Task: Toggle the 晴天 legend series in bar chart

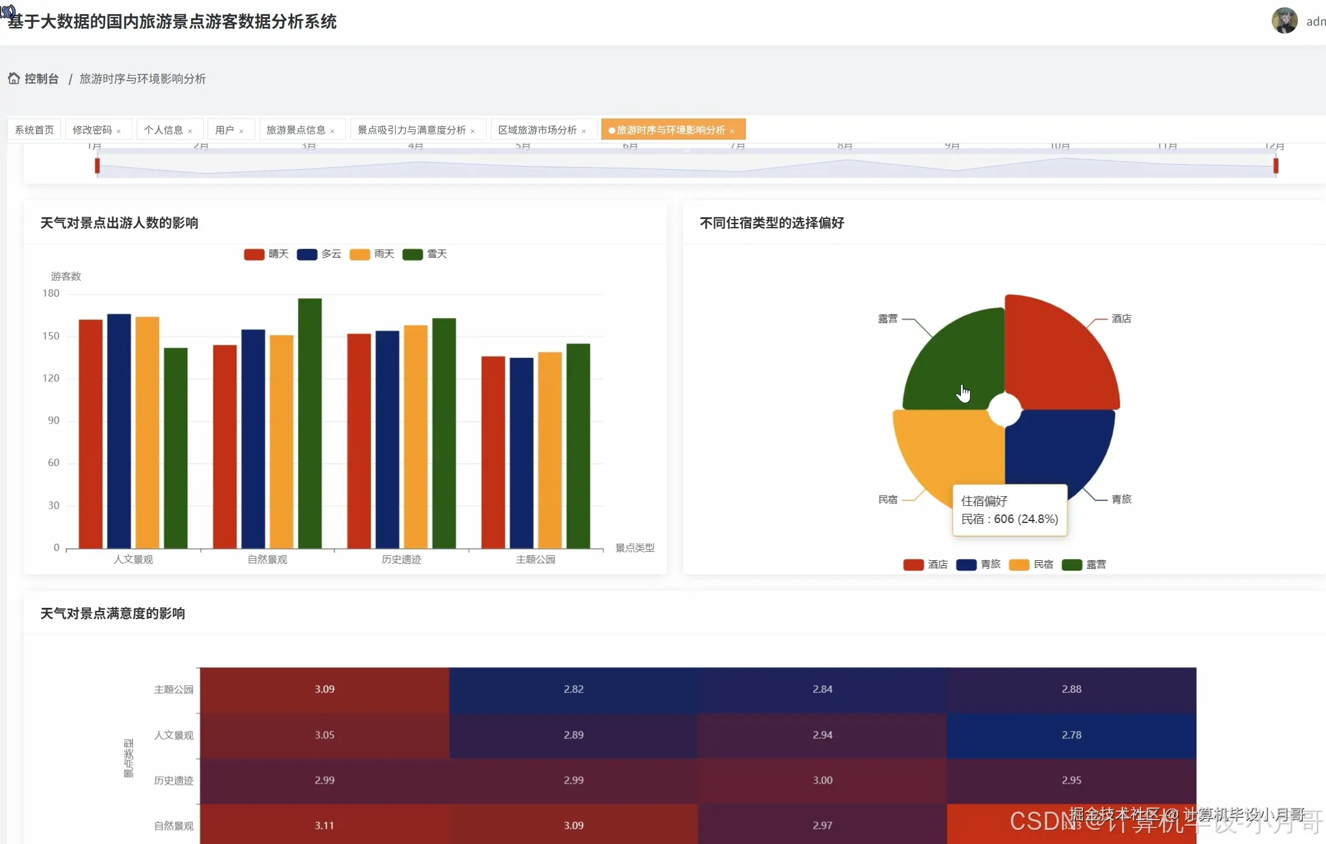Action: (x=254, y=254)
